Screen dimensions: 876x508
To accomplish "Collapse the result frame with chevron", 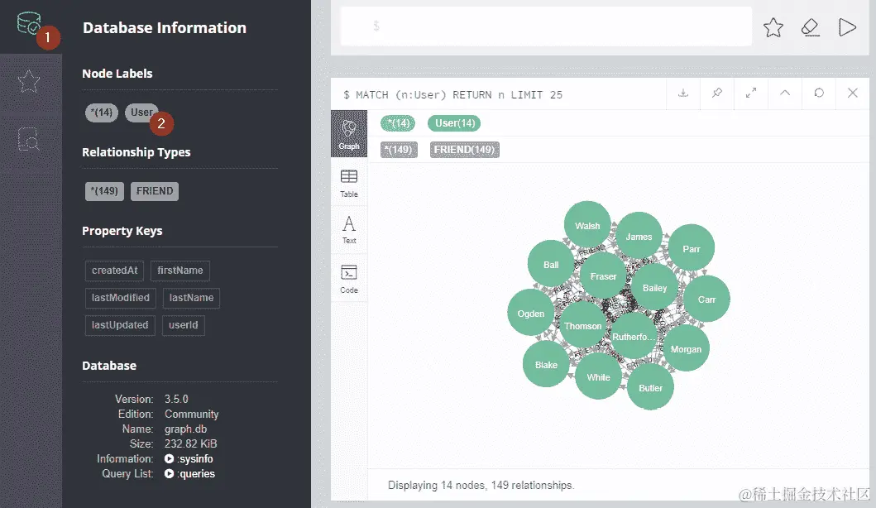I will tap(785, 93).
